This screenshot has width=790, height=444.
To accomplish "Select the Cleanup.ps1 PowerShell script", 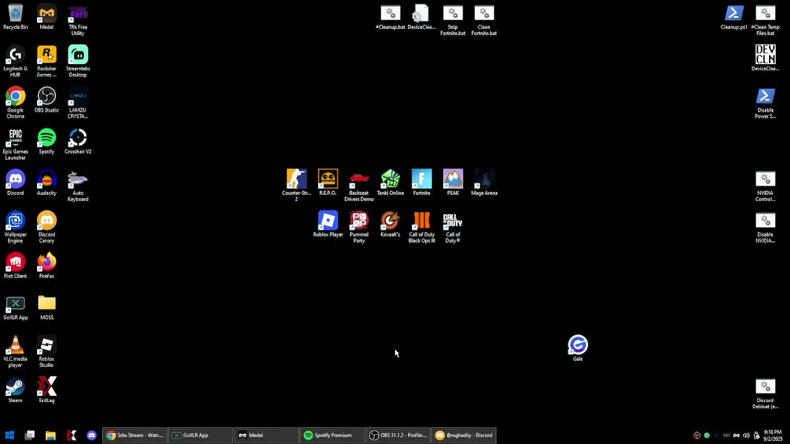I will [x=734, y=17].
